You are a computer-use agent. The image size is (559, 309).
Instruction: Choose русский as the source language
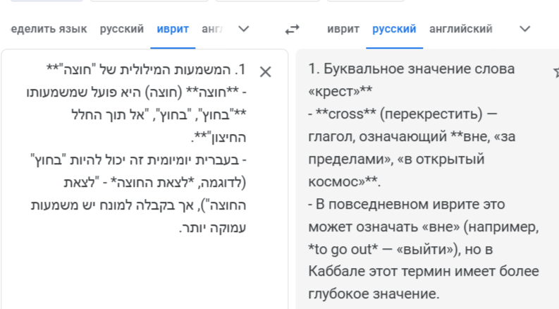[121, 29]
